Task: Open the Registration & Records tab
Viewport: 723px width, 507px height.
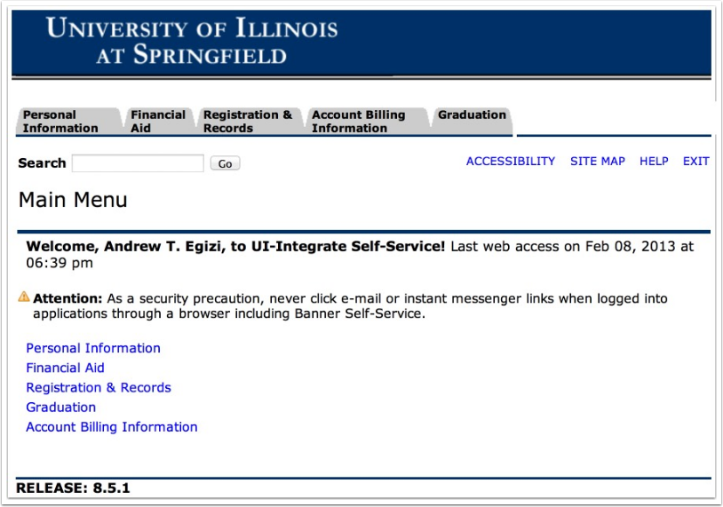Action: [249, 122]
